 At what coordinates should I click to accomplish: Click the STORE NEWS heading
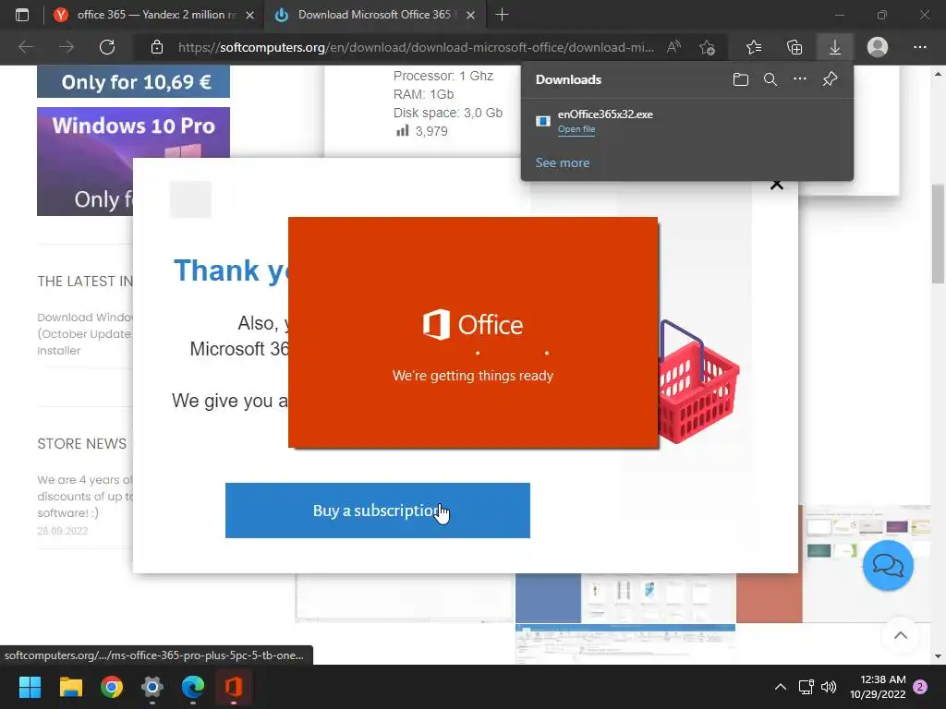81,444
